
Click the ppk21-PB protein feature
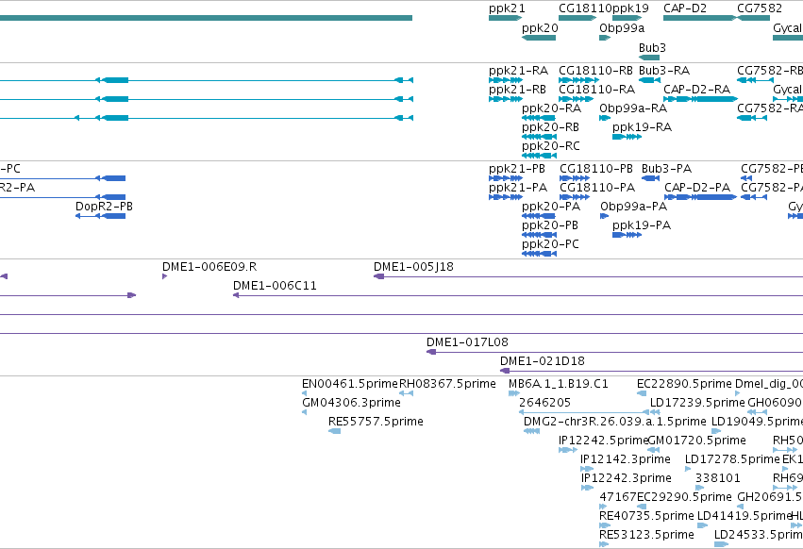[x=506, y=178]
